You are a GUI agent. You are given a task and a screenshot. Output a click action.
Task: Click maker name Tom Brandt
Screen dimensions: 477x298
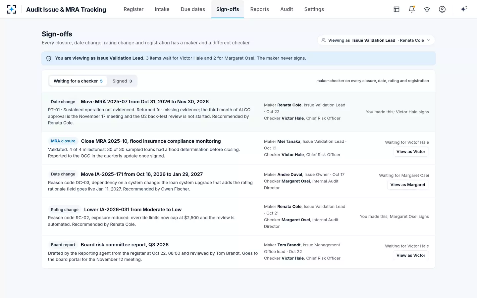pos(289,245)
